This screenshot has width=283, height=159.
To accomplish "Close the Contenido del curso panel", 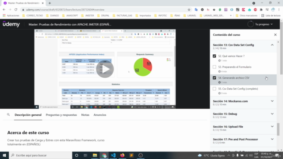I will pos(275,34).
